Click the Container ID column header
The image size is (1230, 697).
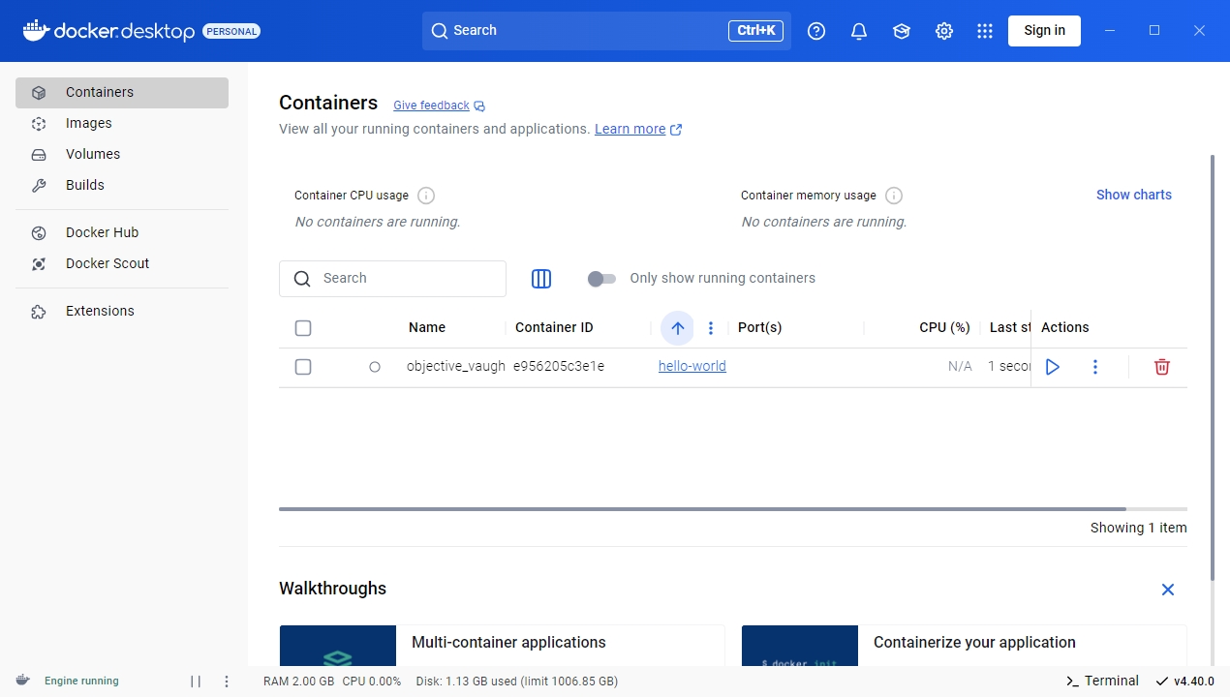click(554, 328)
